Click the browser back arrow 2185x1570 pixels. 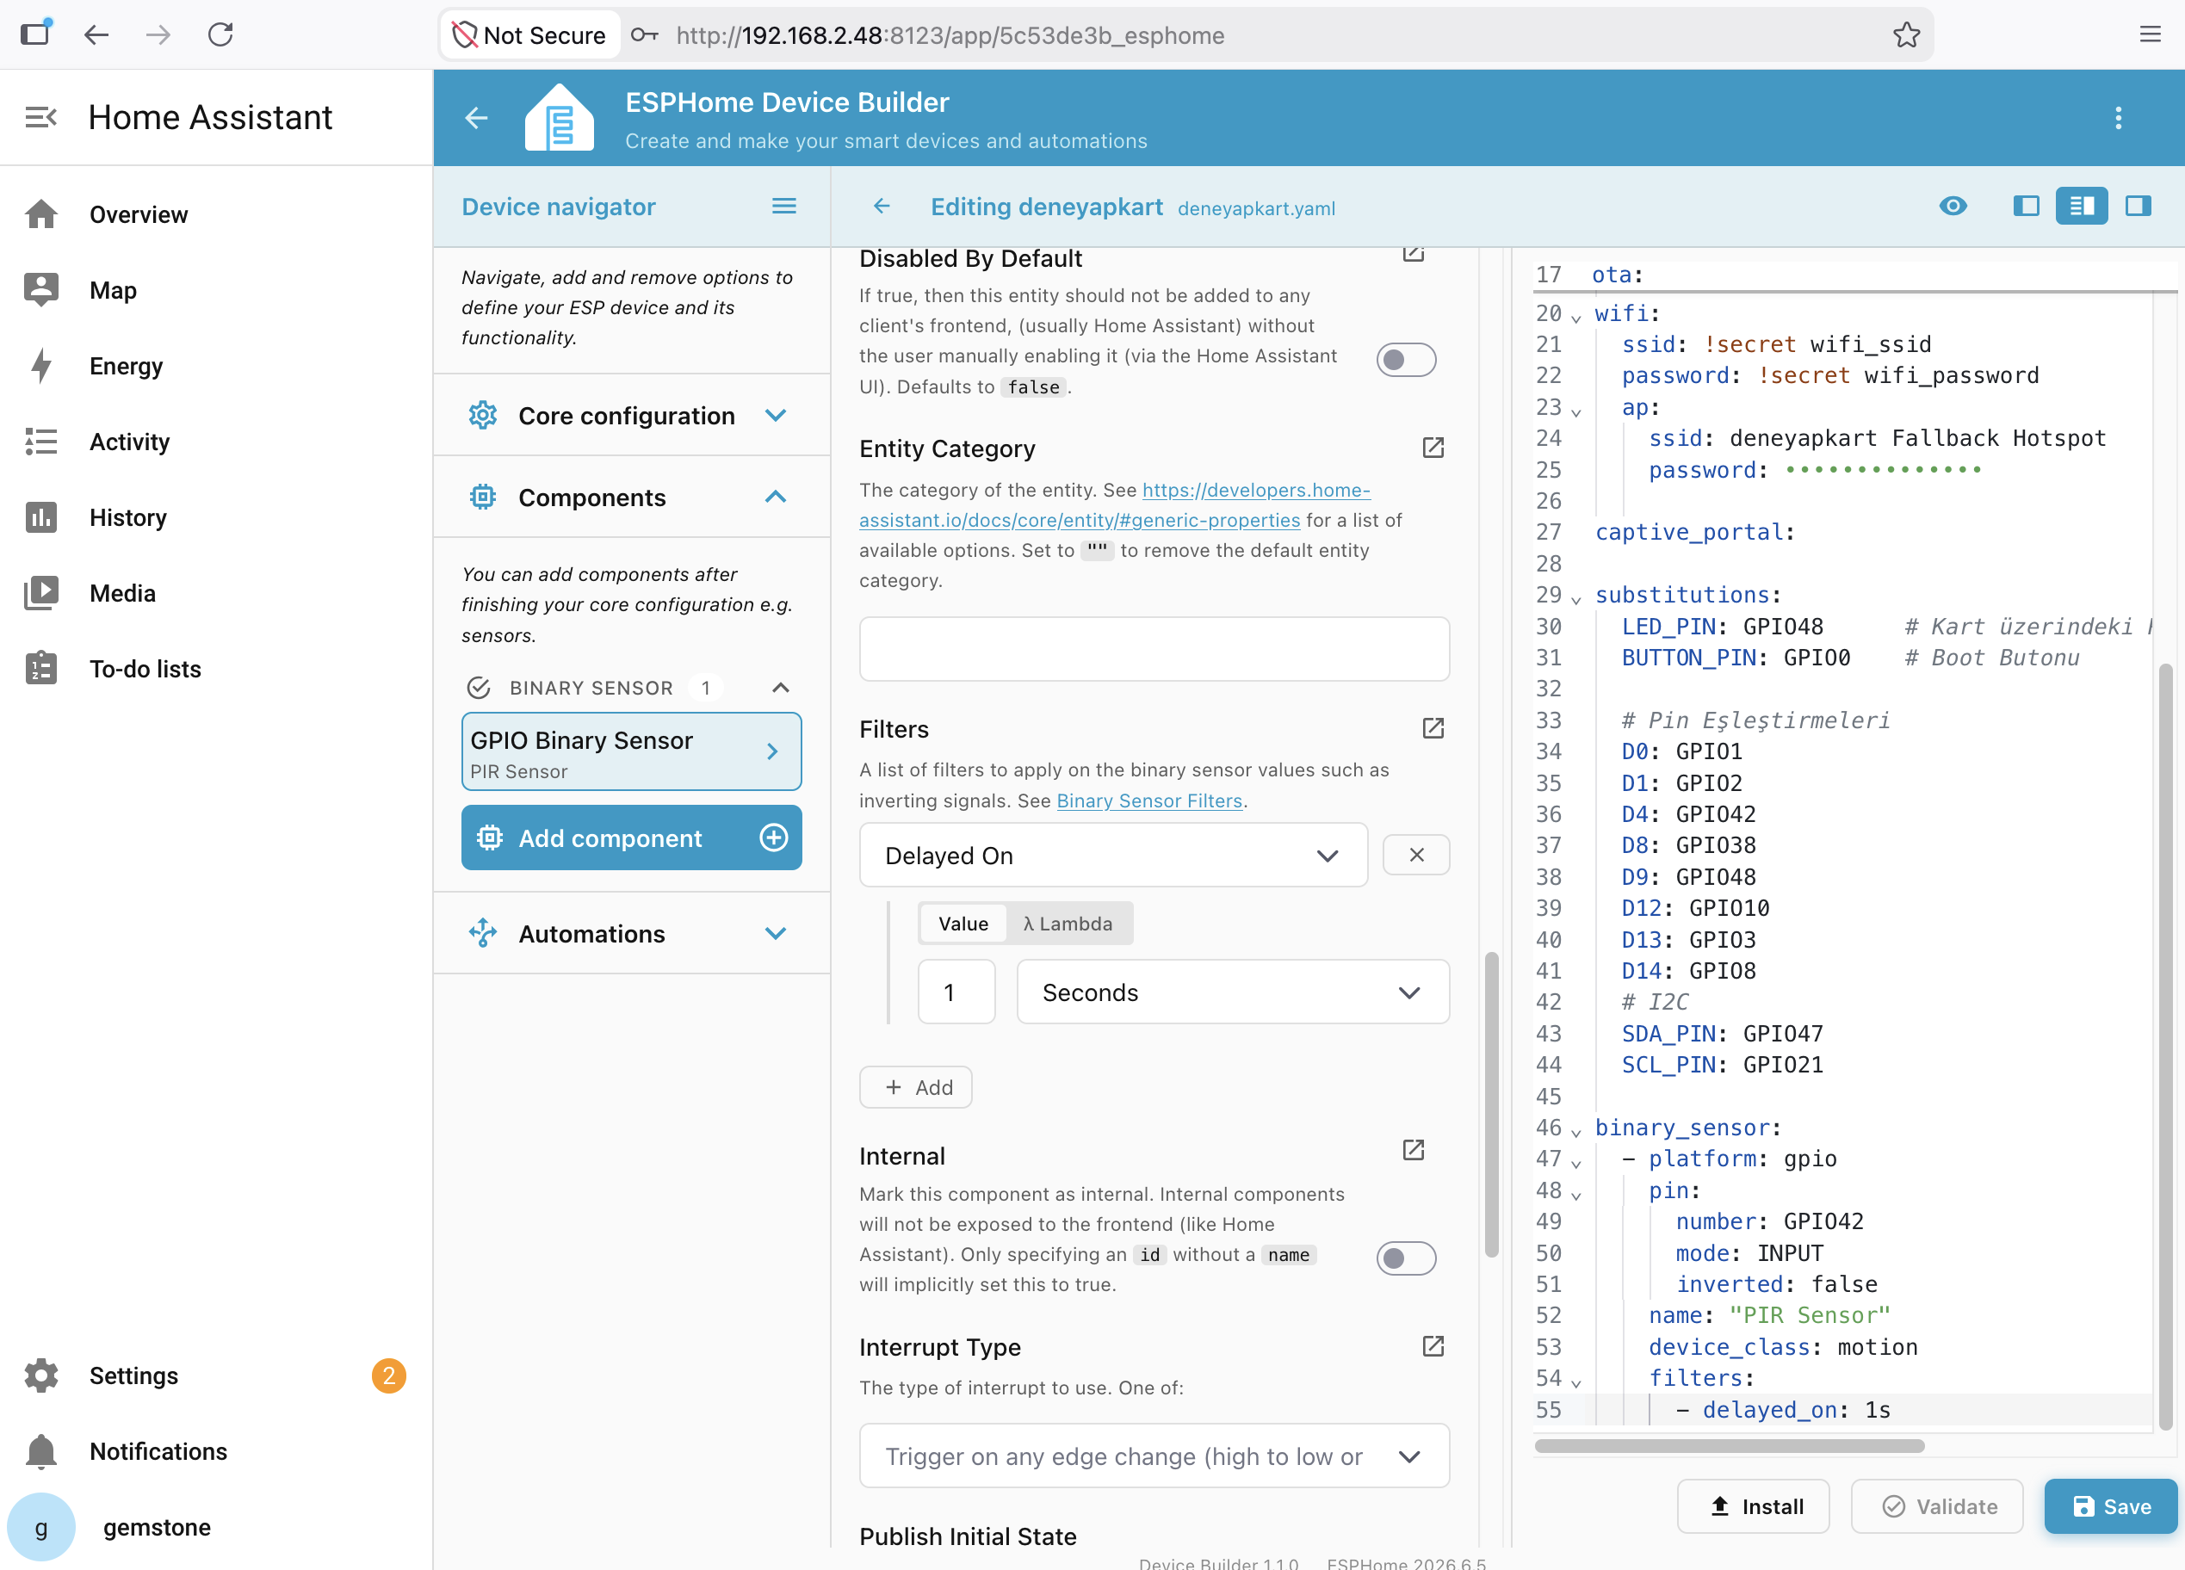96,35
